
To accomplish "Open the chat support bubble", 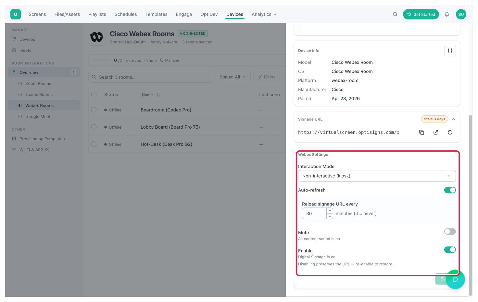I will 455,279.
